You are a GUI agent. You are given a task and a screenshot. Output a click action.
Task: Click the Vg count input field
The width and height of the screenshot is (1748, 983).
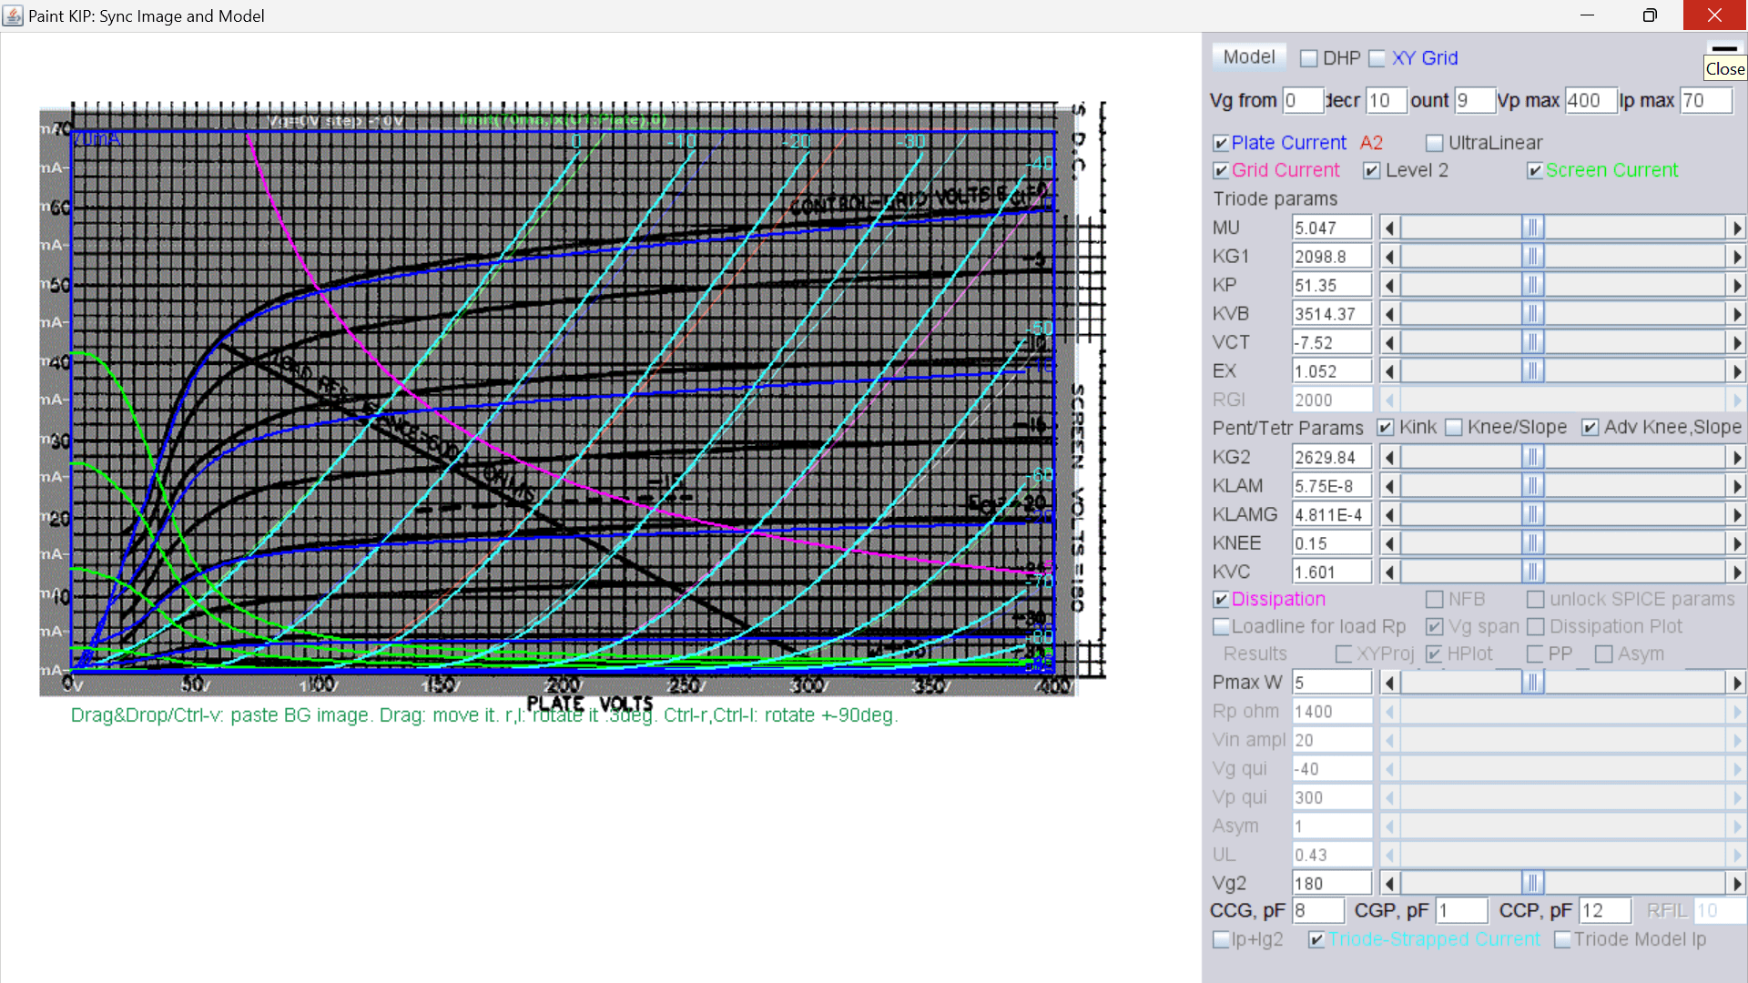[1475, 100]
